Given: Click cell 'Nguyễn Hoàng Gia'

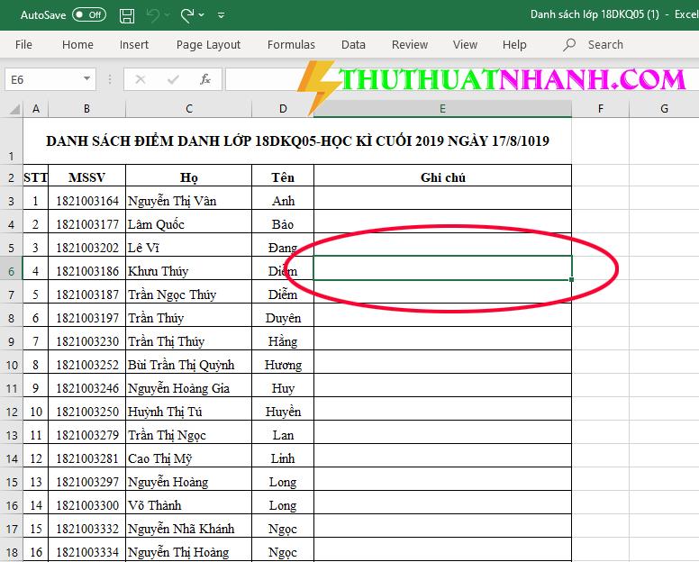Looking at the screenshot, I should (x=189, y=385).
